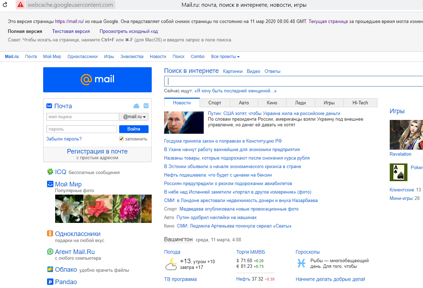This screenshot has width=423, height=288.
Task: Open the calendar icon in the Почта panel
Action: (146, 106)
